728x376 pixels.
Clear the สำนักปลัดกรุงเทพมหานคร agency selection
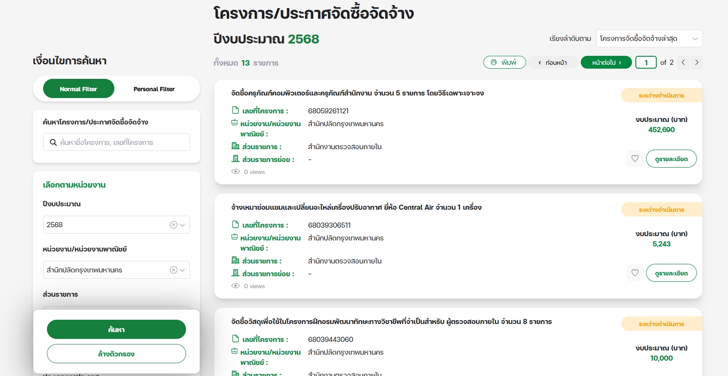(x=173, y=270)
